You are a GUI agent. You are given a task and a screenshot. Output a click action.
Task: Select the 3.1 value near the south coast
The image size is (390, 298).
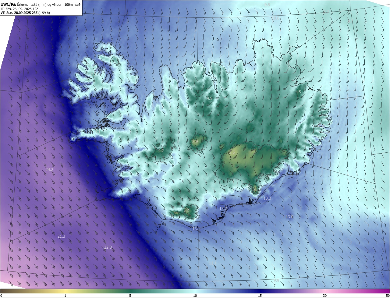(x=255, y=189)
